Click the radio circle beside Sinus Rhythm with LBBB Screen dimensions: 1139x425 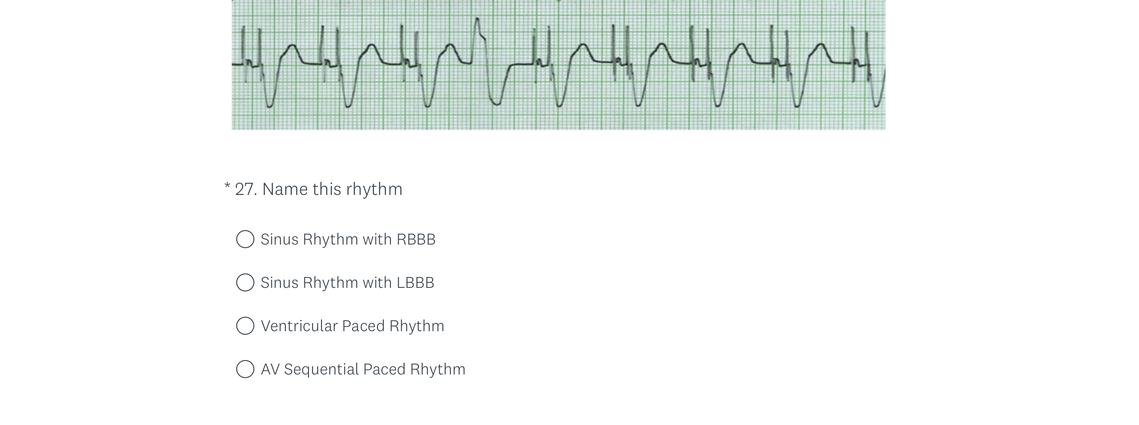[245, 282]
